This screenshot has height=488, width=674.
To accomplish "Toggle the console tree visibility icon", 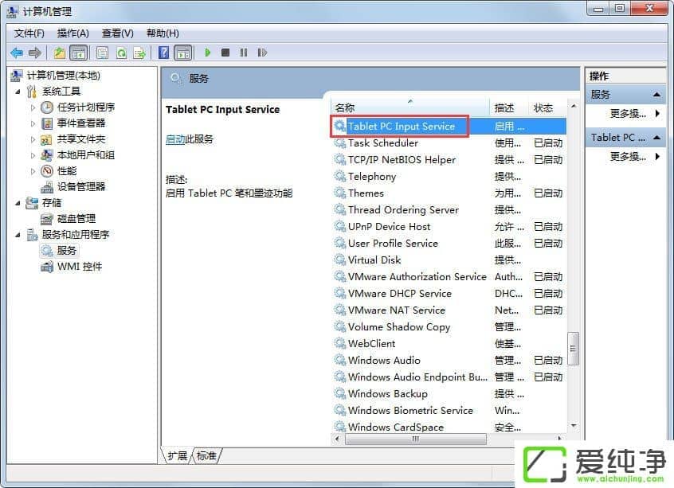I will [76, 53].
